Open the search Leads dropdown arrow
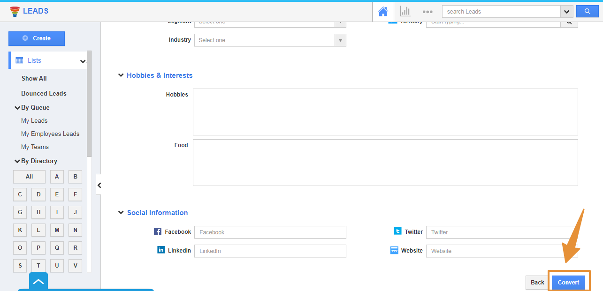 (x=567, y=12)
